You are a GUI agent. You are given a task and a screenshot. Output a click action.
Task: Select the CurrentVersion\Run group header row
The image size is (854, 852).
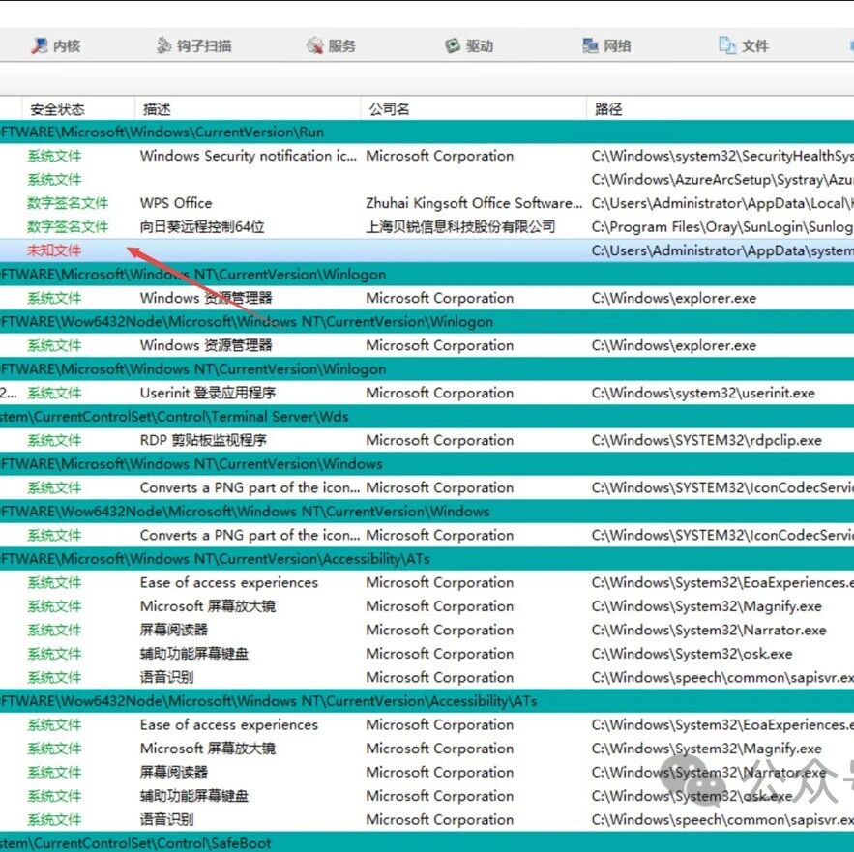coord(427,132)
